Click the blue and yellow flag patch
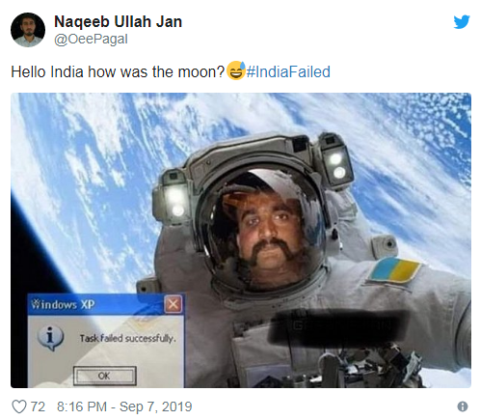The height and width of the screenshot is (420, 480). point(395,269)
